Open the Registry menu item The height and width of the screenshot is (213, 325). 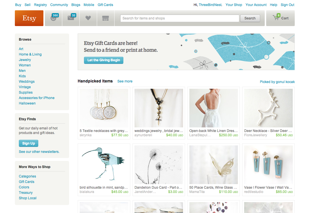pos(41,5)
